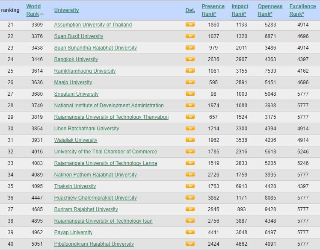Sort table by University column header
Image resolution: width=320 pixels, height=250 pixels.
66,10
